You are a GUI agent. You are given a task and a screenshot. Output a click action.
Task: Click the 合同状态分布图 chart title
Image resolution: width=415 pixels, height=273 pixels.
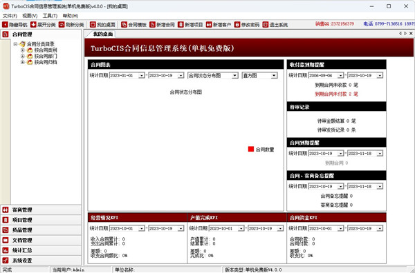point(186,92)
